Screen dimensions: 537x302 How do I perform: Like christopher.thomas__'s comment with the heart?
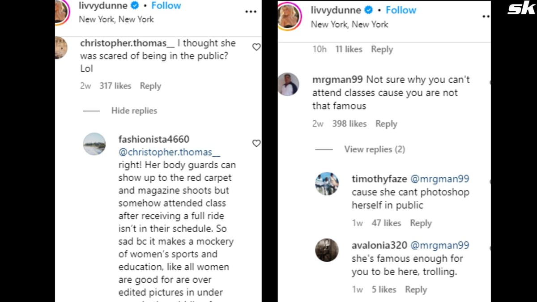tap(256, 47)
